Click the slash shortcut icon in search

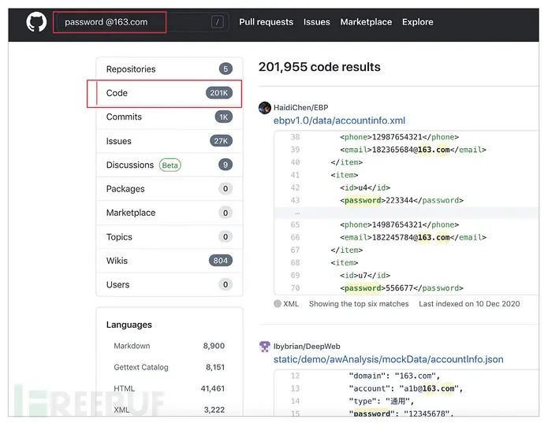tap(218, 22)
